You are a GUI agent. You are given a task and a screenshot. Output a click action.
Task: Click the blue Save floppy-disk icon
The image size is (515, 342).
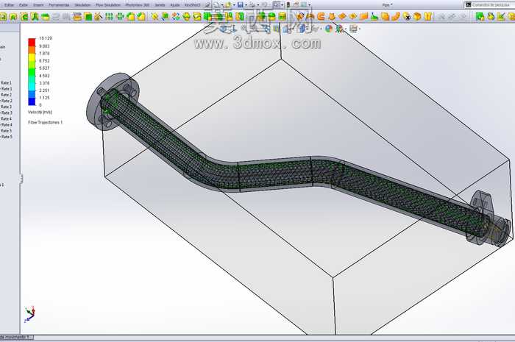(241, 5)
